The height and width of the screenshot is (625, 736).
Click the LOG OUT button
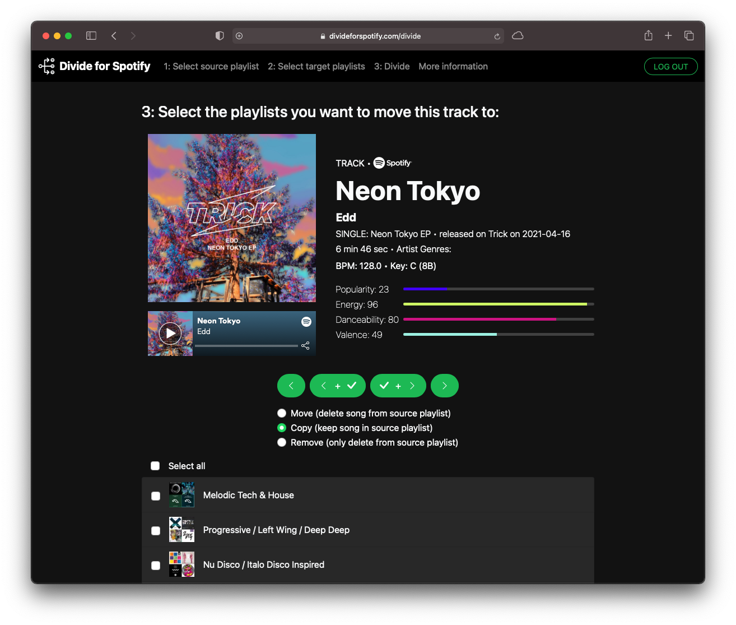point(670,66)
